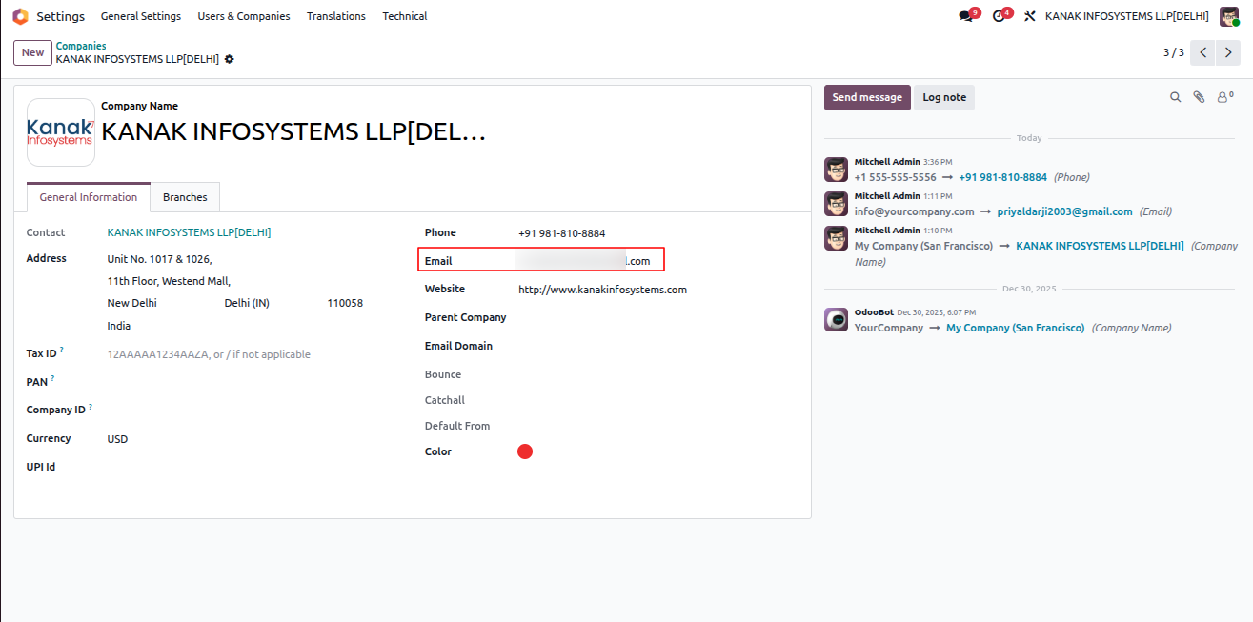Show followers icon in chatter

coord(1224,97)
